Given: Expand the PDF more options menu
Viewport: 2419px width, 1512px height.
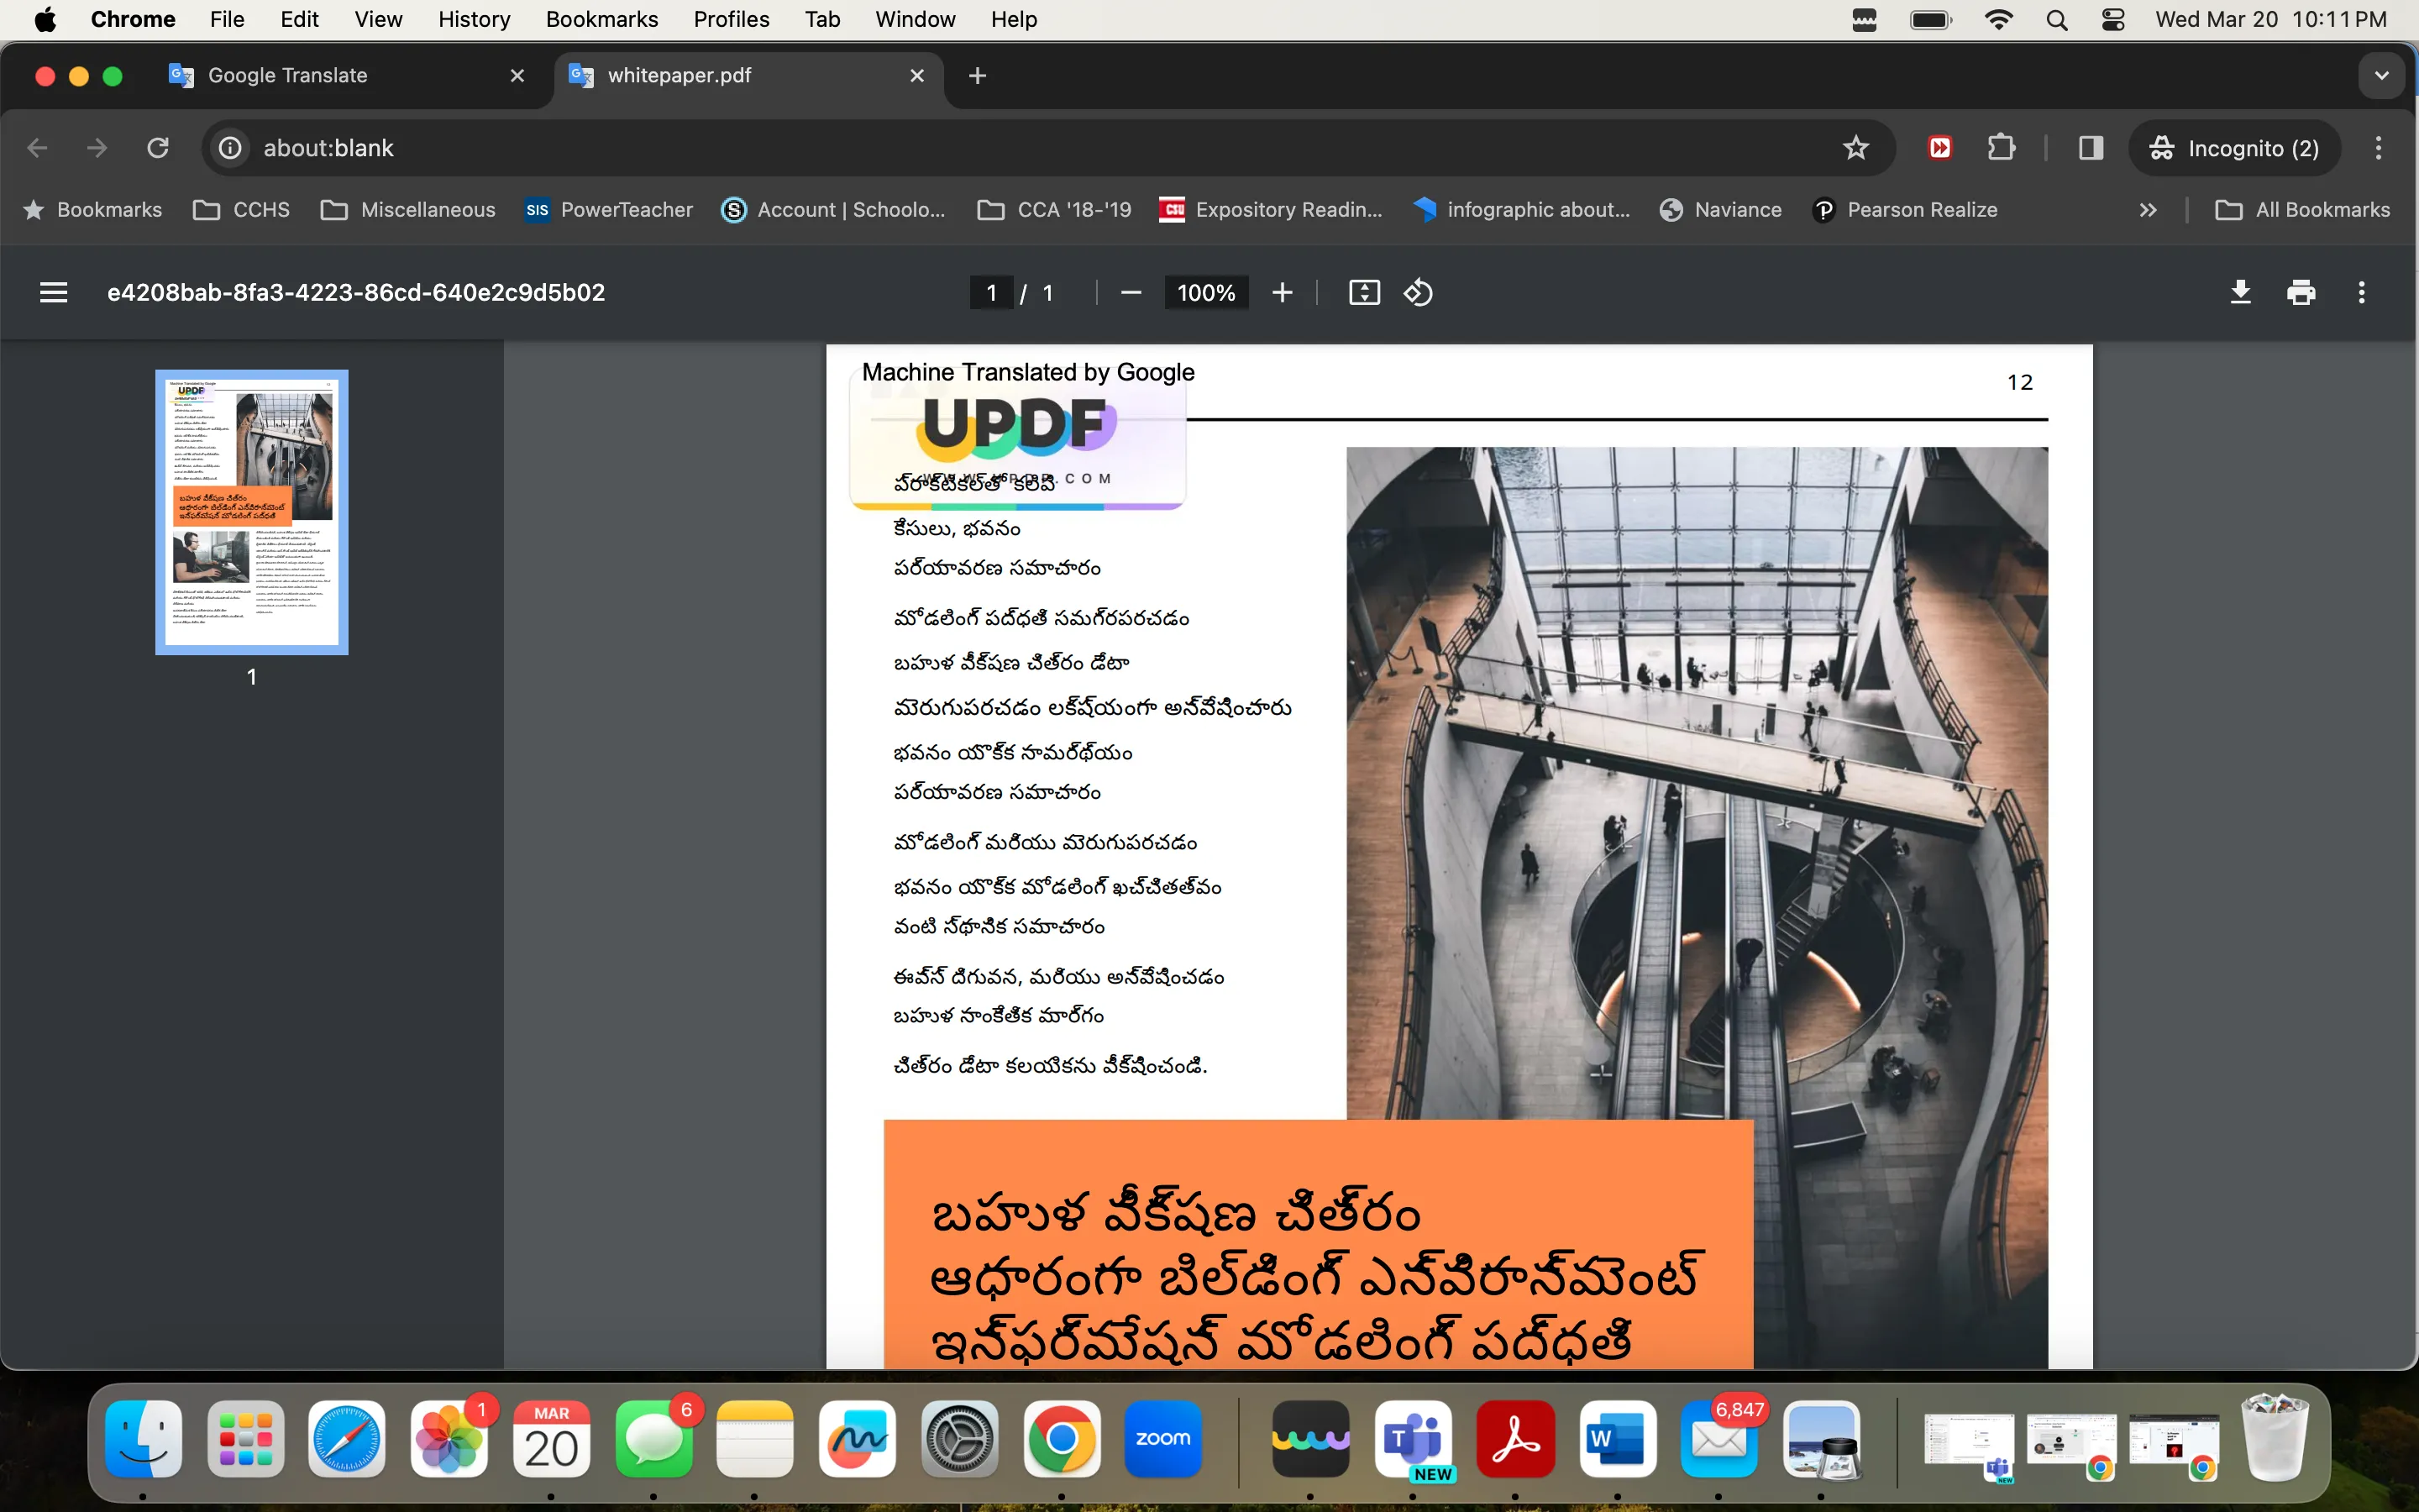Looking at the screenshot, I should click(2362, 292).
